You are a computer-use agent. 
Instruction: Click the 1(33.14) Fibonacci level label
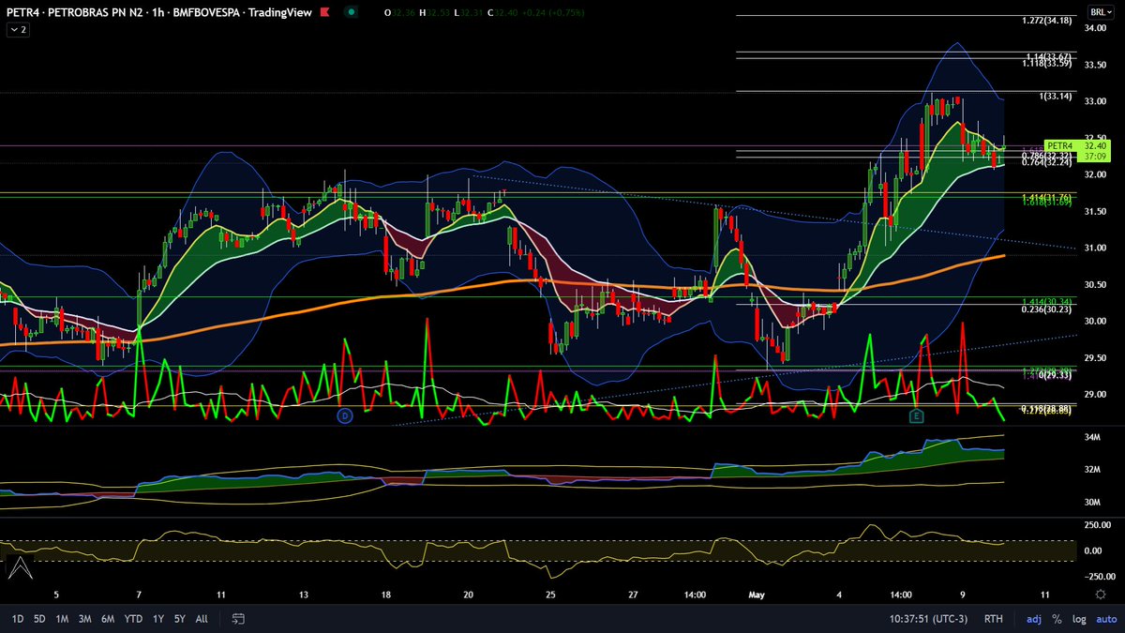pos(1057,97)
